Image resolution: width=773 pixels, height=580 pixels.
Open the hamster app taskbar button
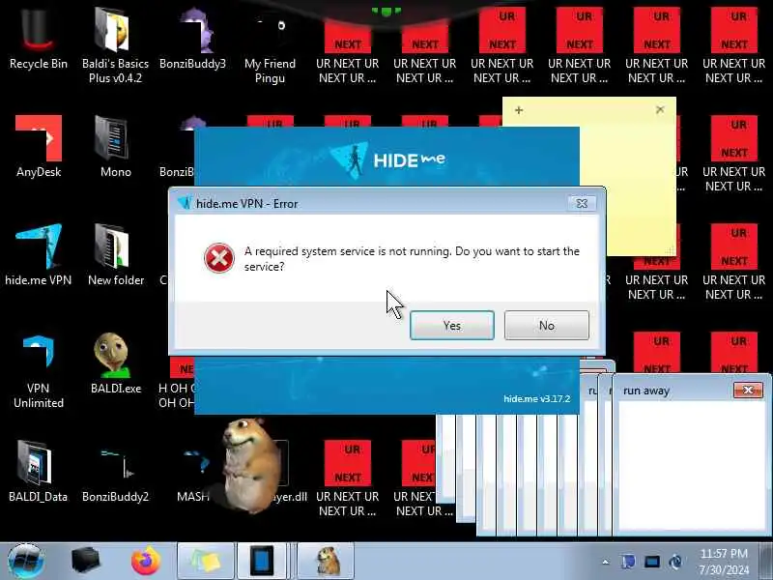click(x=326, y=561)
